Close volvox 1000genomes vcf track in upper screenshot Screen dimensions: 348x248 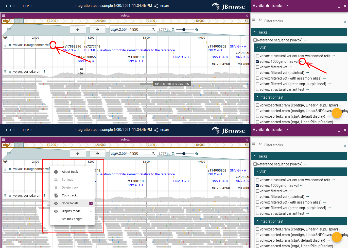[x=10, y=45]
